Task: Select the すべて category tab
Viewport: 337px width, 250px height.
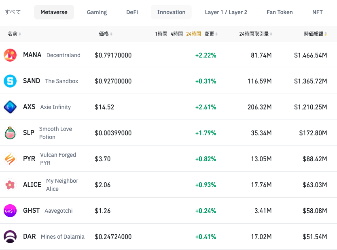Action: 13,12
